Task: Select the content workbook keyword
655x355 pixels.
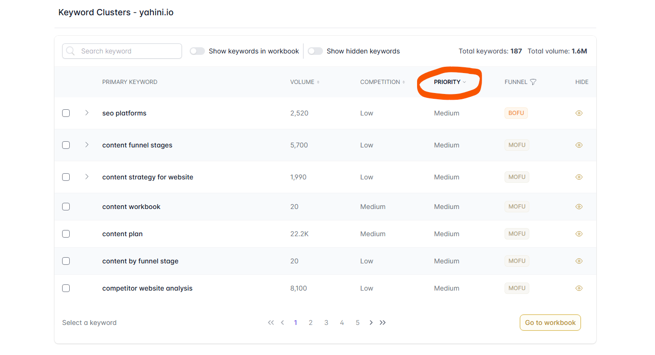Action: tap(131, 207)
